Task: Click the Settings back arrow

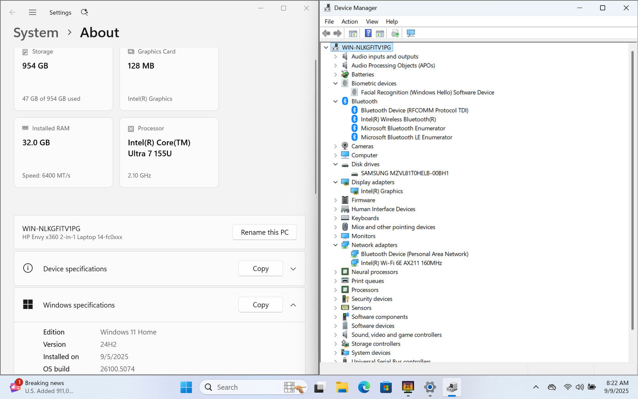Action: click(x=12, y=12)
